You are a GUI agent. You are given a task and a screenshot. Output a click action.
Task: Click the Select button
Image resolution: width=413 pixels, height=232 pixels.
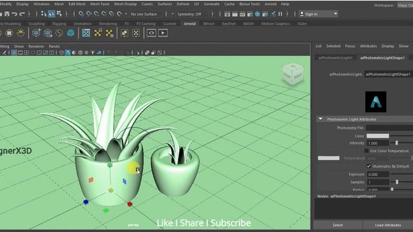click(337, 225)
